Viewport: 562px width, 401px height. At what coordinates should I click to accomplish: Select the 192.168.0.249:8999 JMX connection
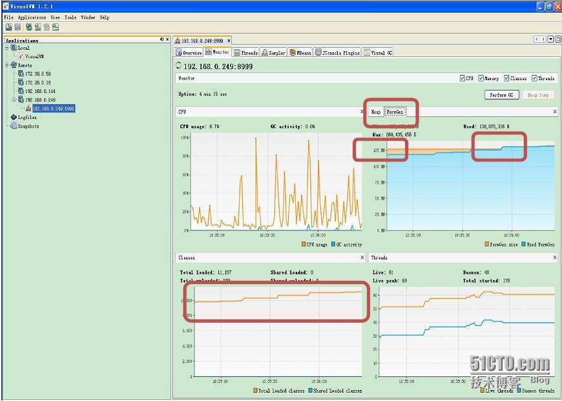click(x=54, y=108)
